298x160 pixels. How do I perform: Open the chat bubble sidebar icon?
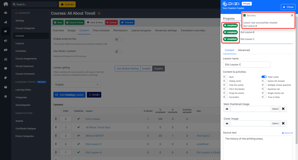(6, 68)
